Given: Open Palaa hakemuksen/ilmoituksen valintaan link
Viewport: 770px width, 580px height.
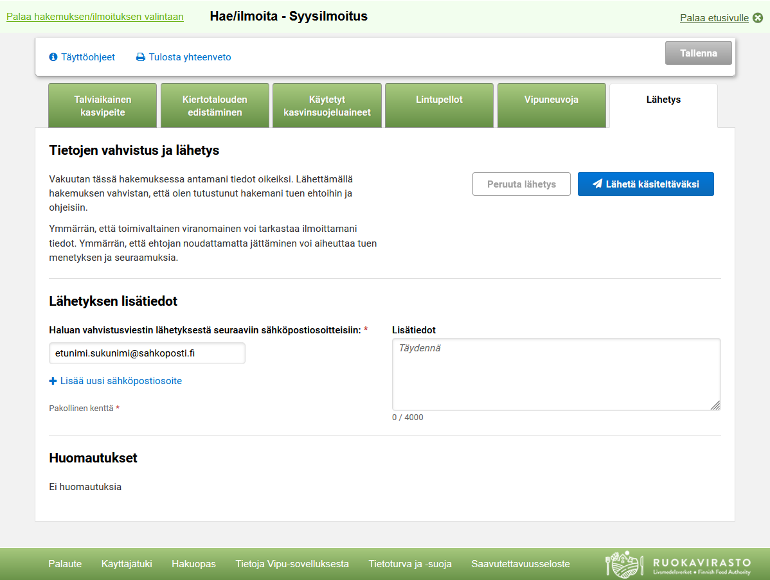Looking at the screenshot, I should 94,17.
